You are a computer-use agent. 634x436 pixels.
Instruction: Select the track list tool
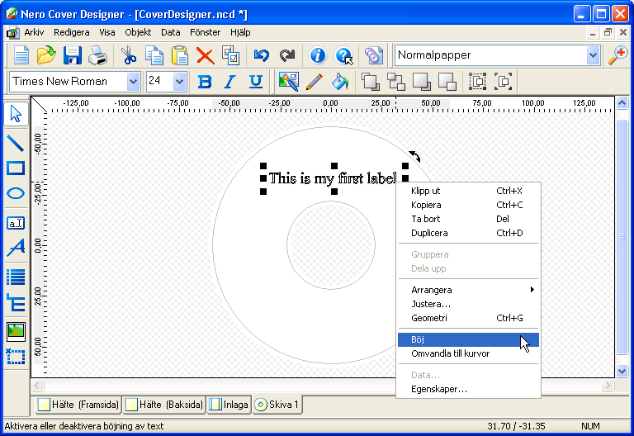coord(16,277)
